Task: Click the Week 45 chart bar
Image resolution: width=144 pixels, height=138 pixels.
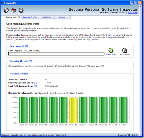Action: click(x=93, y=110)
